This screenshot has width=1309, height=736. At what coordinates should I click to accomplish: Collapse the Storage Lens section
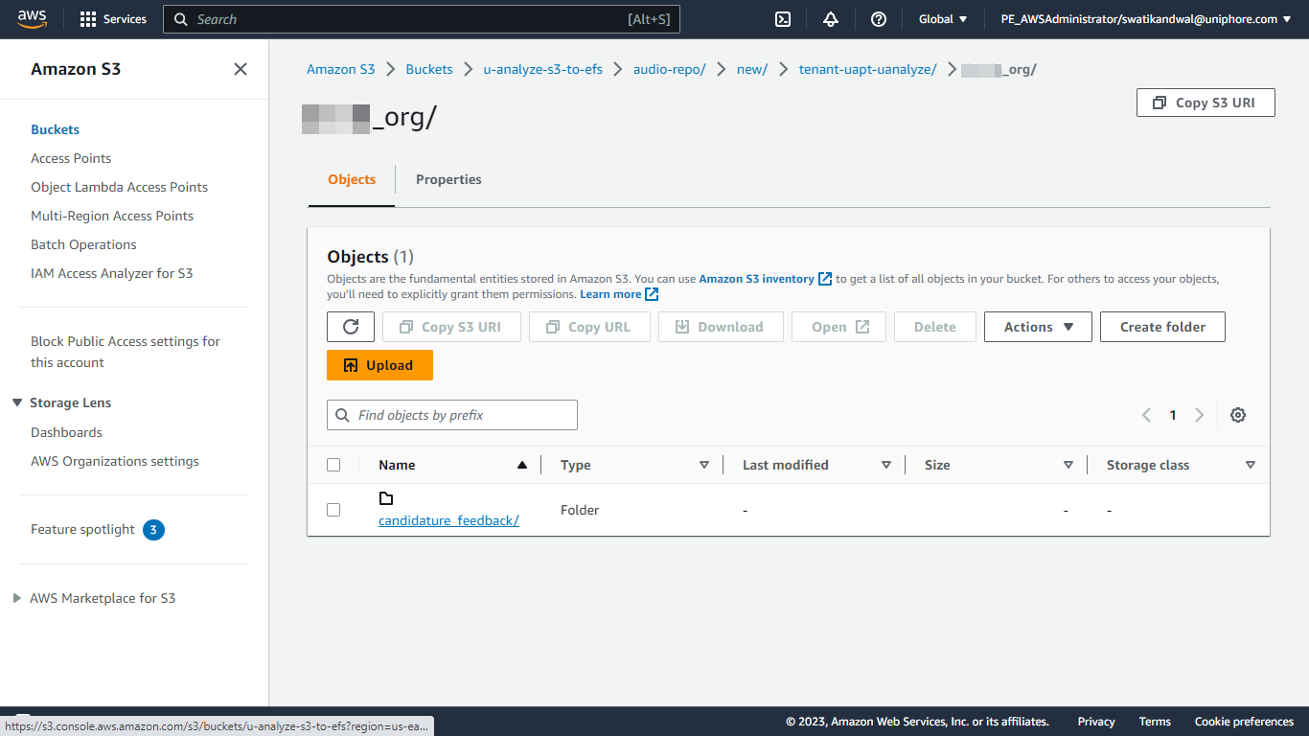[x=17, y=402]
